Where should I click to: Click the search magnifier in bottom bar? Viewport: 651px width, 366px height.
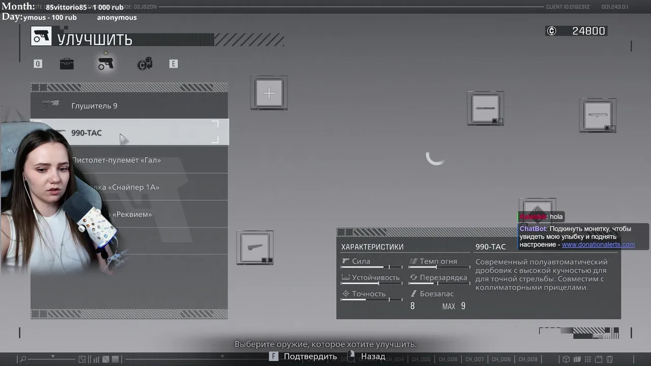(23, 359)
